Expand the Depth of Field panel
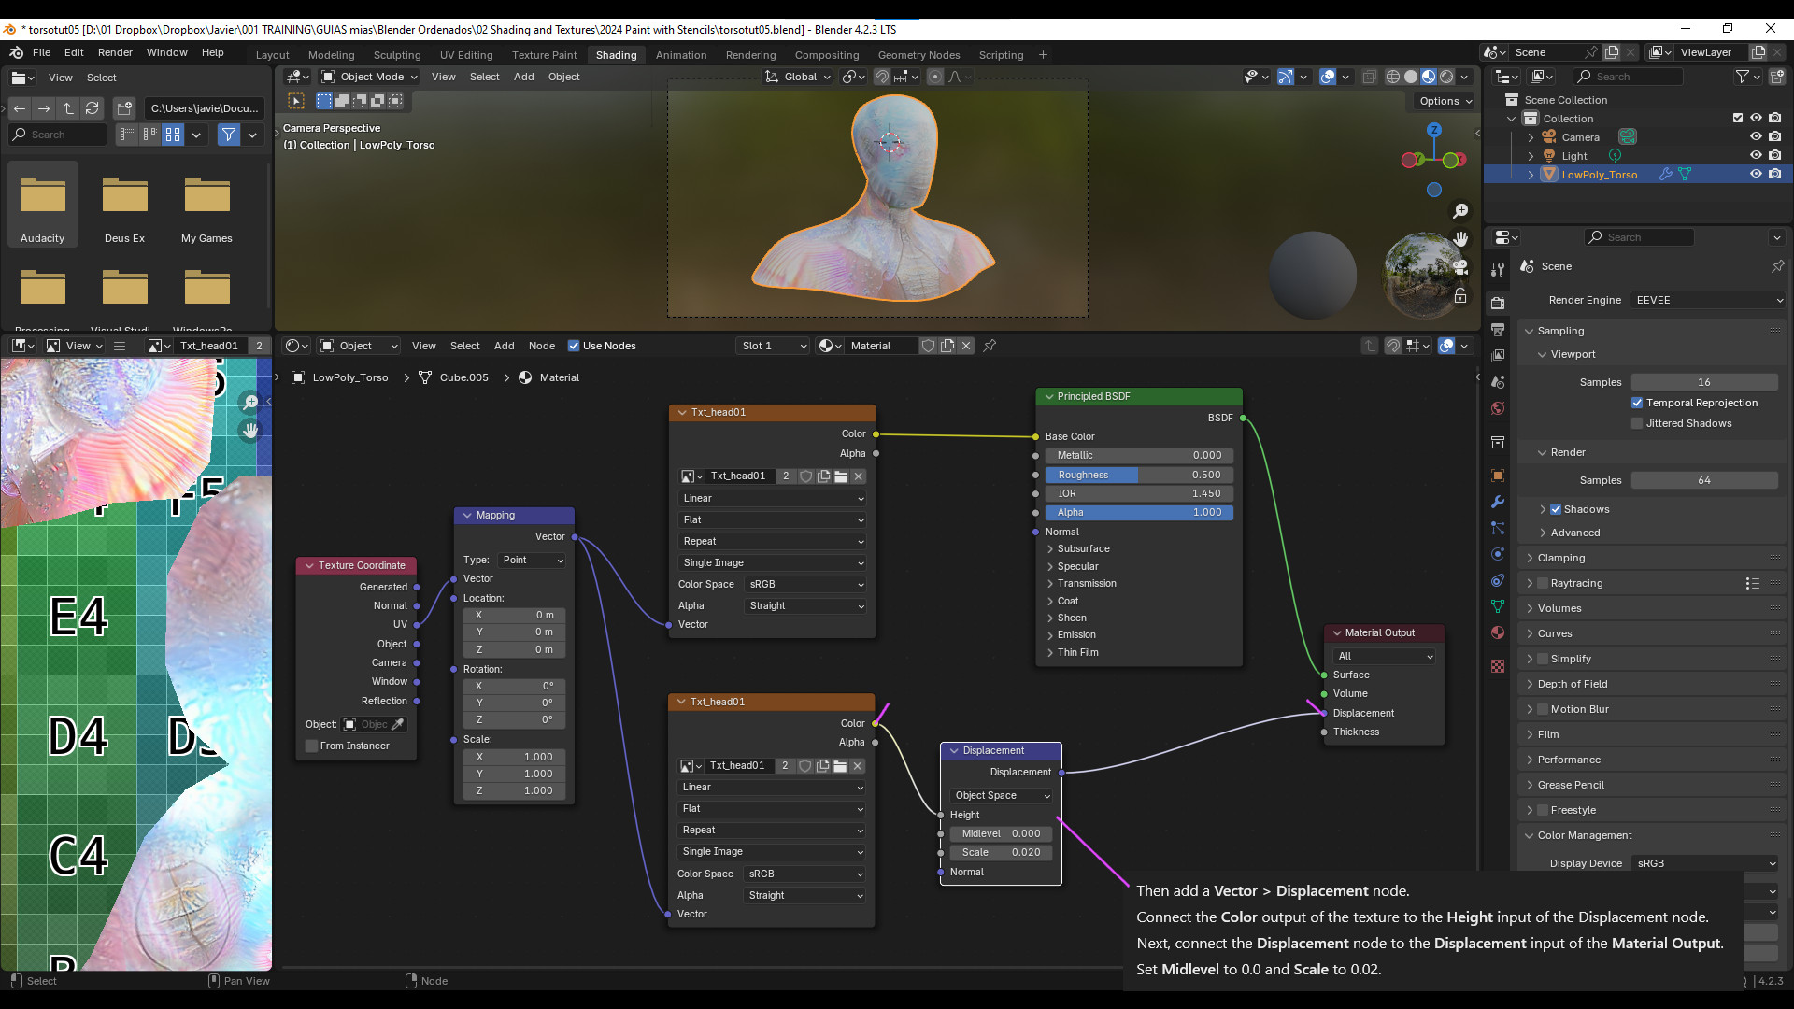 pyautogui.click(x=1572, y=684)
